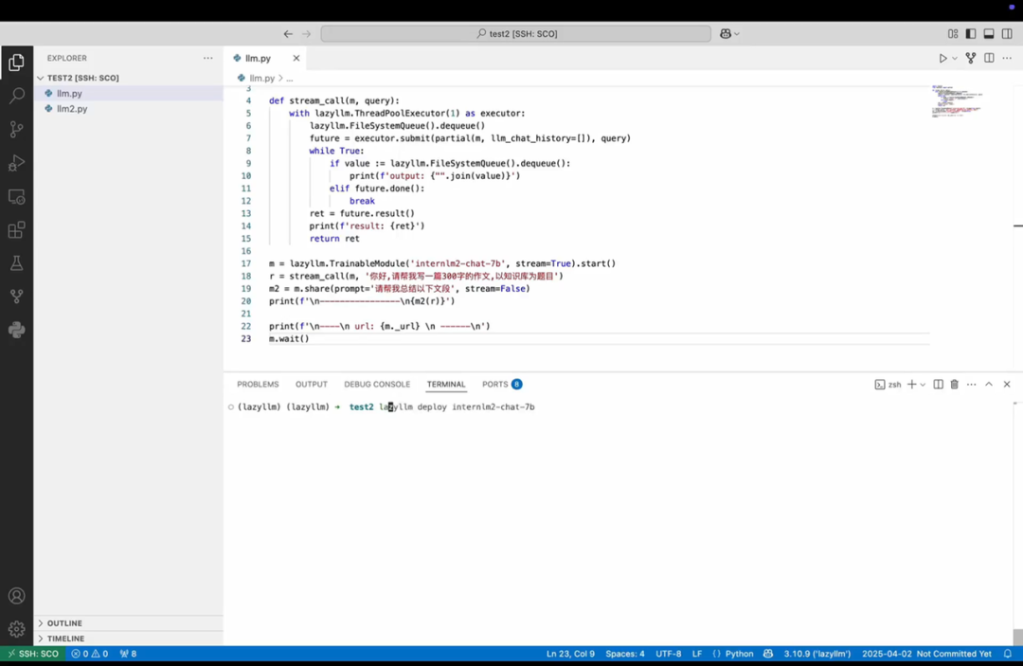1023x666 pixels.
Task: Toggle primary side bar visibility
Action: 971,34
